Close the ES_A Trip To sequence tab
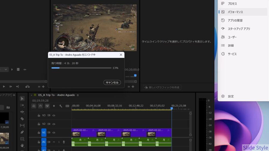269x151 pixels. pyautogui.click(x=31, y=95)
